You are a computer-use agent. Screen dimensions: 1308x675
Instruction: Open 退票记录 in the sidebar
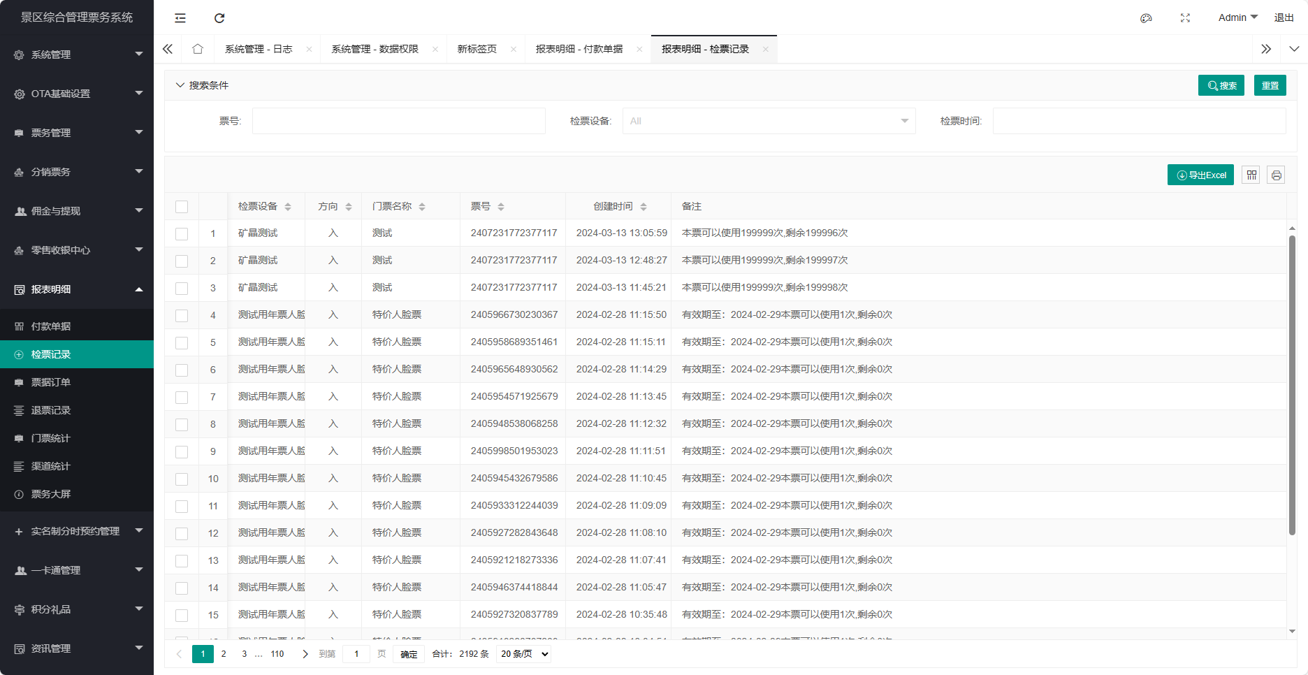[x=77, y=410]
